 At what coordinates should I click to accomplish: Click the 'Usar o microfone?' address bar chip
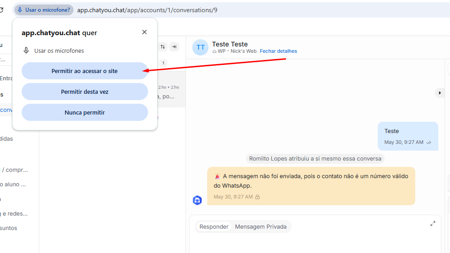click(44, 9)
